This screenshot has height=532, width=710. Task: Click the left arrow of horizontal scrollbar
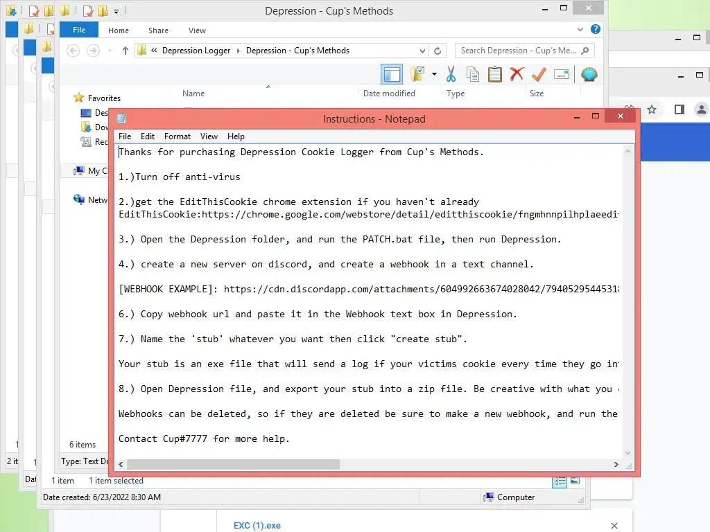121,464
